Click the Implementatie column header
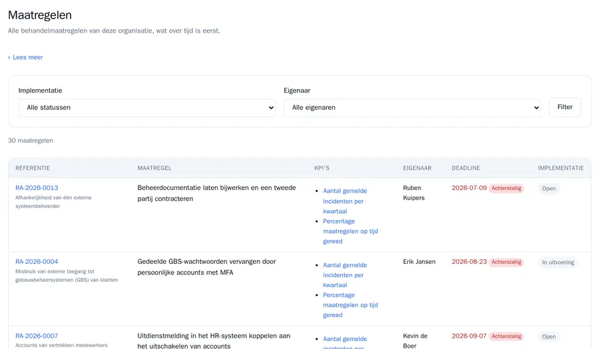The width and height of the screenshot is (599, 349). coord(561,168)
